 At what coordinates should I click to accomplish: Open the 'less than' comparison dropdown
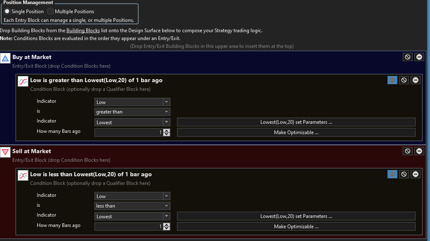[132, 206]
